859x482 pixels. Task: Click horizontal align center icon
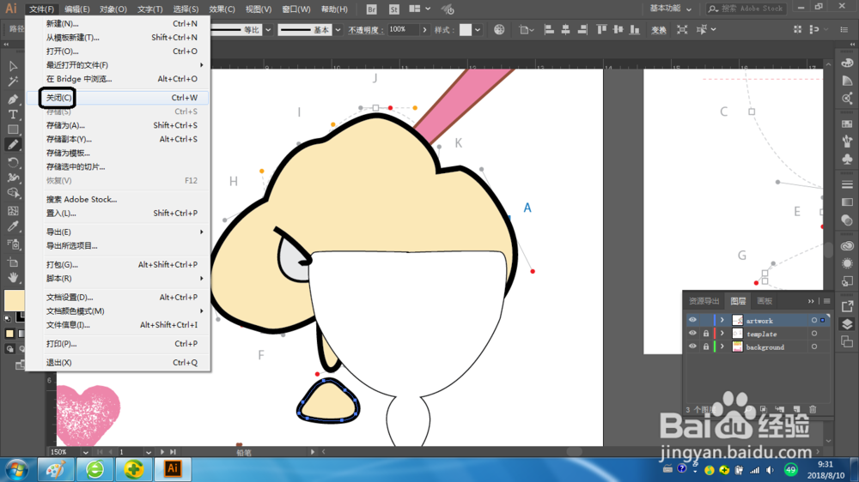tap(565, 29)
